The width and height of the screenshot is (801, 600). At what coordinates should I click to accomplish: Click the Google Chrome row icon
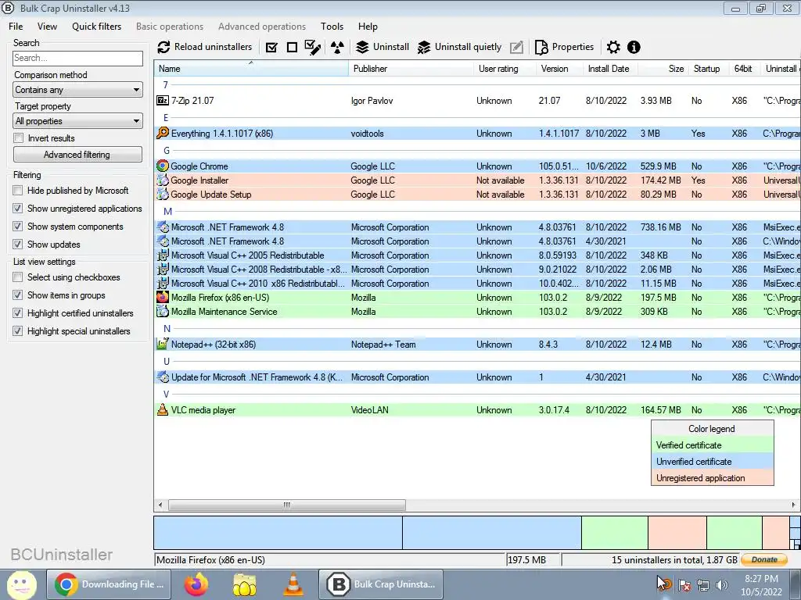163,166
